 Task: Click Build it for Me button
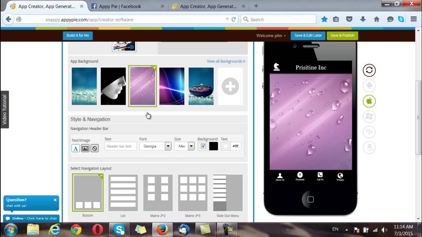[x=78, y=36]
